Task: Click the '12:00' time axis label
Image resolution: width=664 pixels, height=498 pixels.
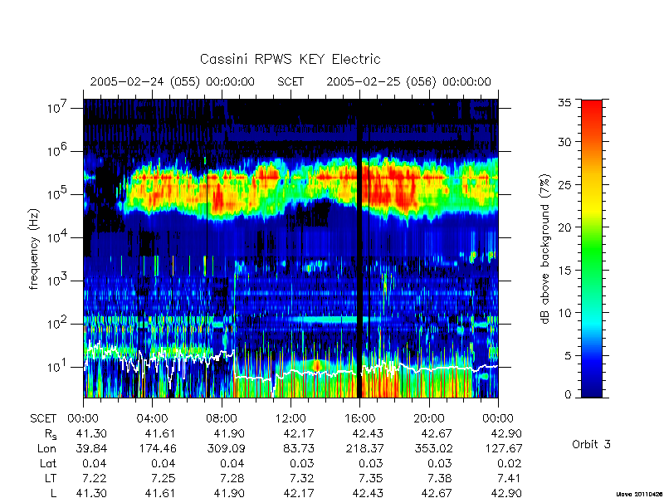Action: 290,418
